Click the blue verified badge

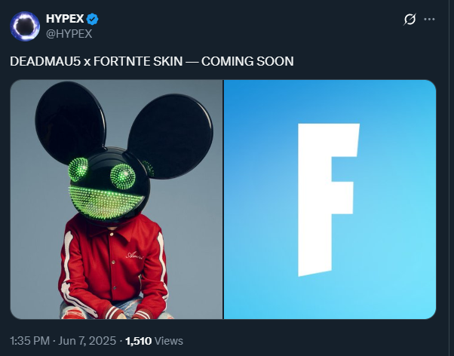pyautogui.click(x=92, y=19)
